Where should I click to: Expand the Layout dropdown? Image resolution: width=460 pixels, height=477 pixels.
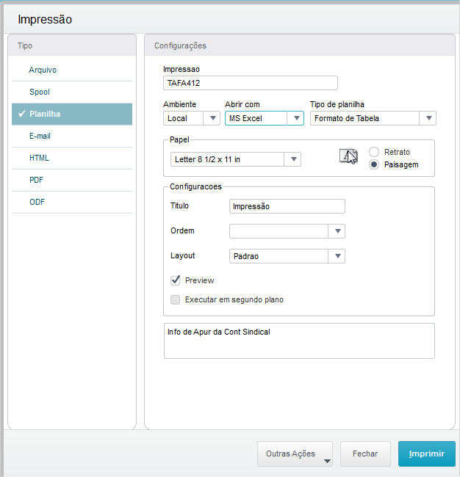coord(337,256)
